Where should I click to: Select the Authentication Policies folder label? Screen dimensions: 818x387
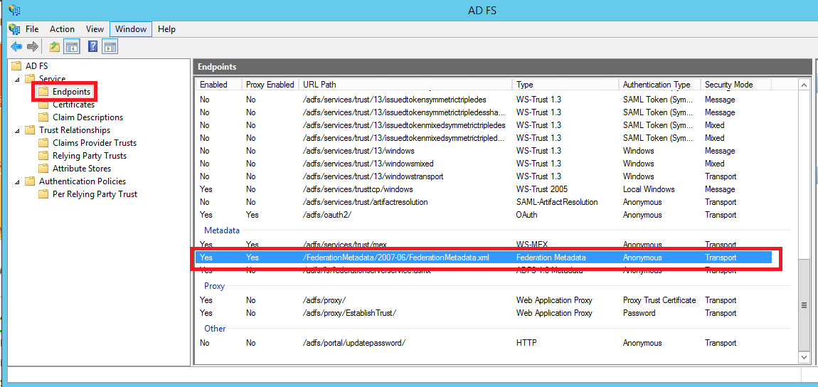point(83,181)
